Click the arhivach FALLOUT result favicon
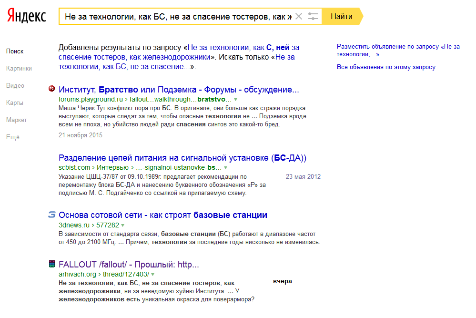The image size is (476, 318). (52, 264)
